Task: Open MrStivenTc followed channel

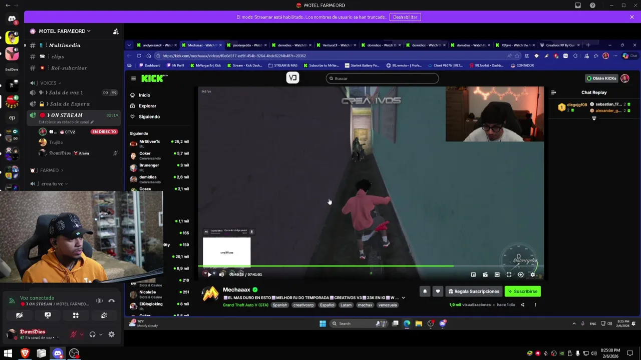Action: point(159,143)
